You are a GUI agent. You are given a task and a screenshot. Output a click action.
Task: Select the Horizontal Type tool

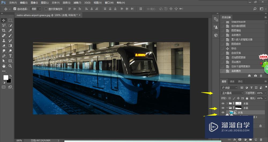(10, 56)
